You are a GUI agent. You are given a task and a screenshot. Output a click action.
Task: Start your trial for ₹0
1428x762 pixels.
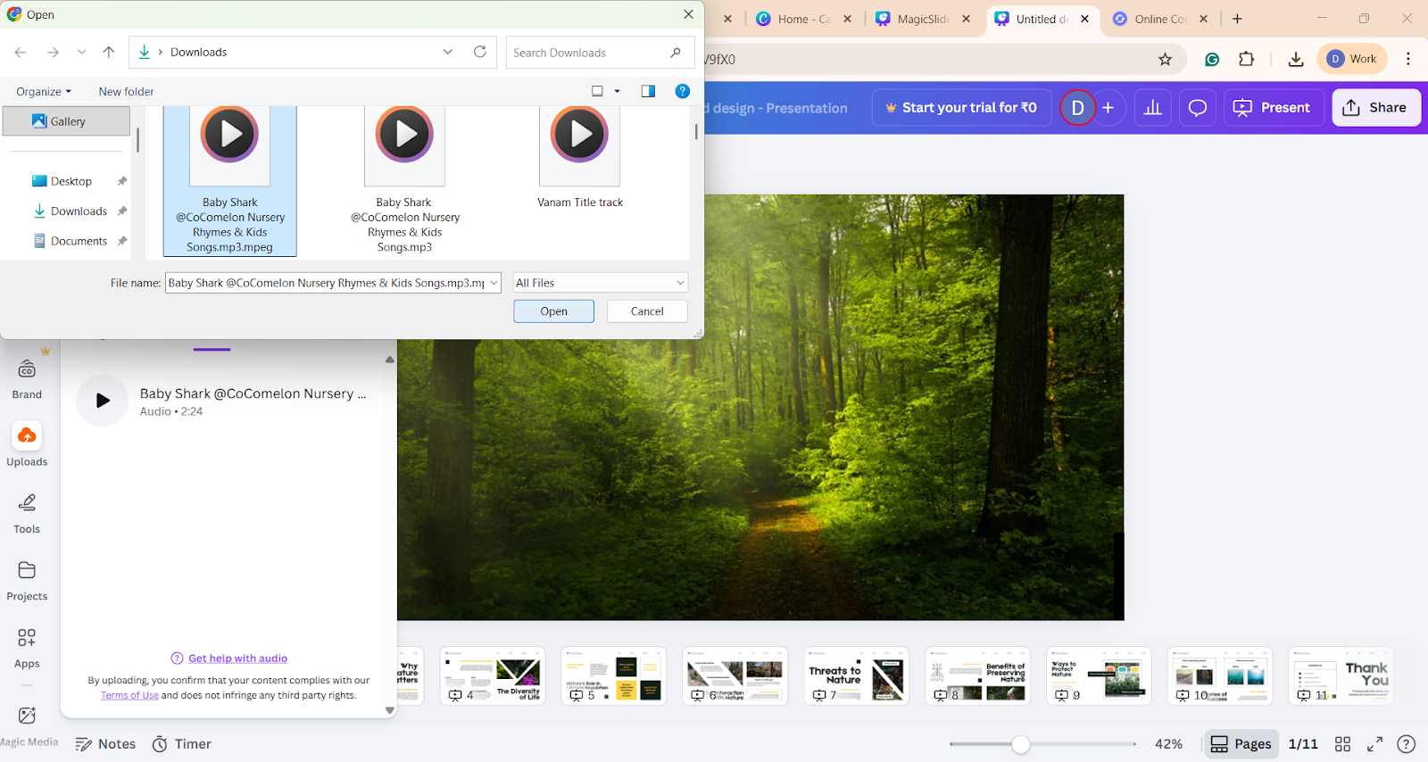961,108
